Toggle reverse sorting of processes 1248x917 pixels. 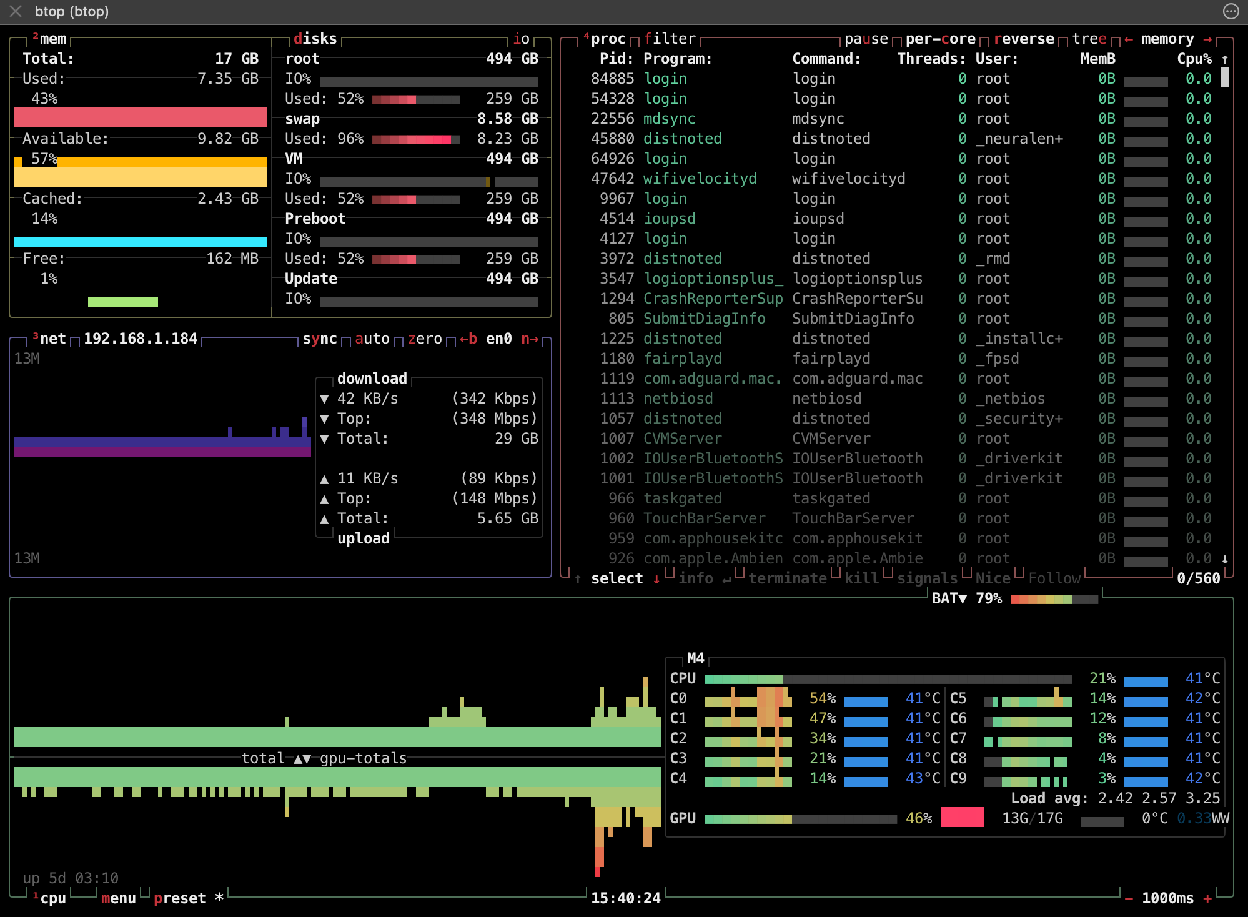tap(1024, 39)
